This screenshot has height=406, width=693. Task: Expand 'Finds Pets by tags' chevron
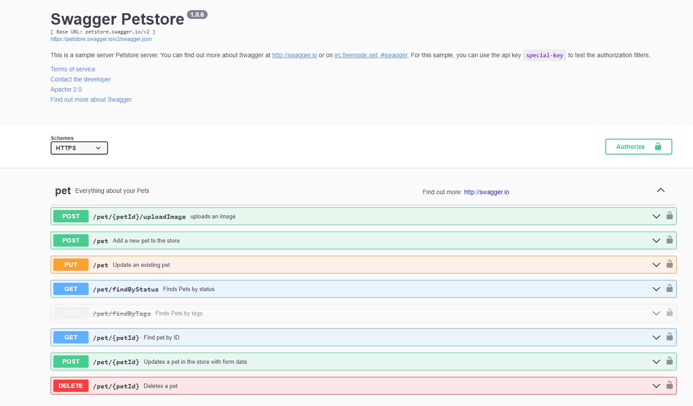[x=656, y=313]
